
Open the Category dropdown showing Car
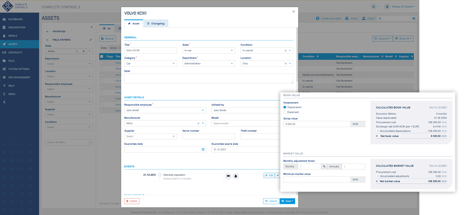pyautogui.click(x=151, y=63)
